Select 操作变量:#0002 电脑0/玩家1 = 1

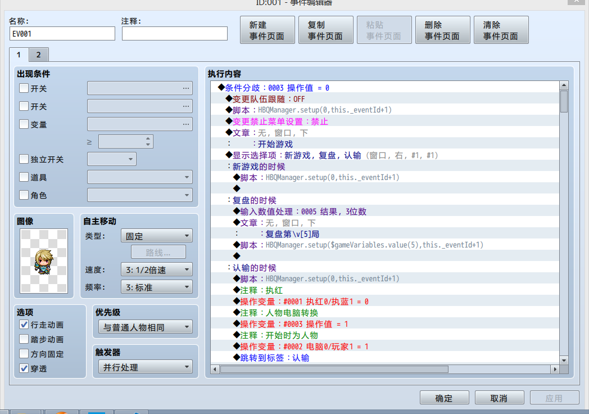click(385, 346)
